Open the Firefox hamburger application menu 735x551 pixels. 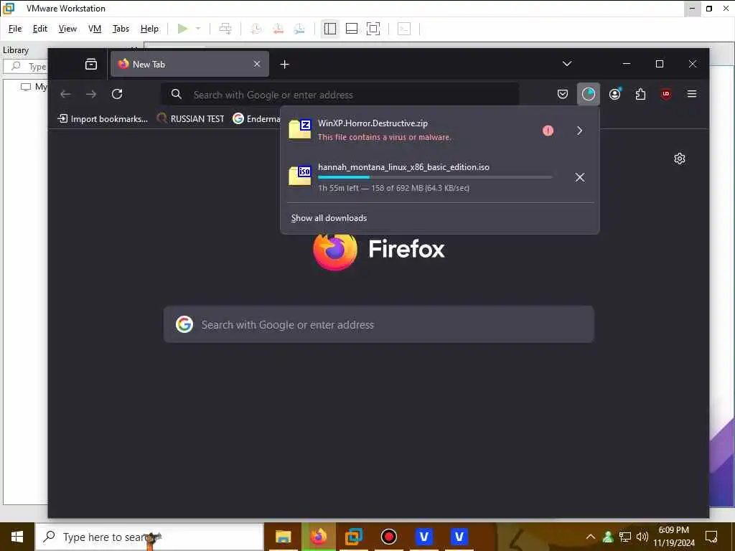click(691, 94)
